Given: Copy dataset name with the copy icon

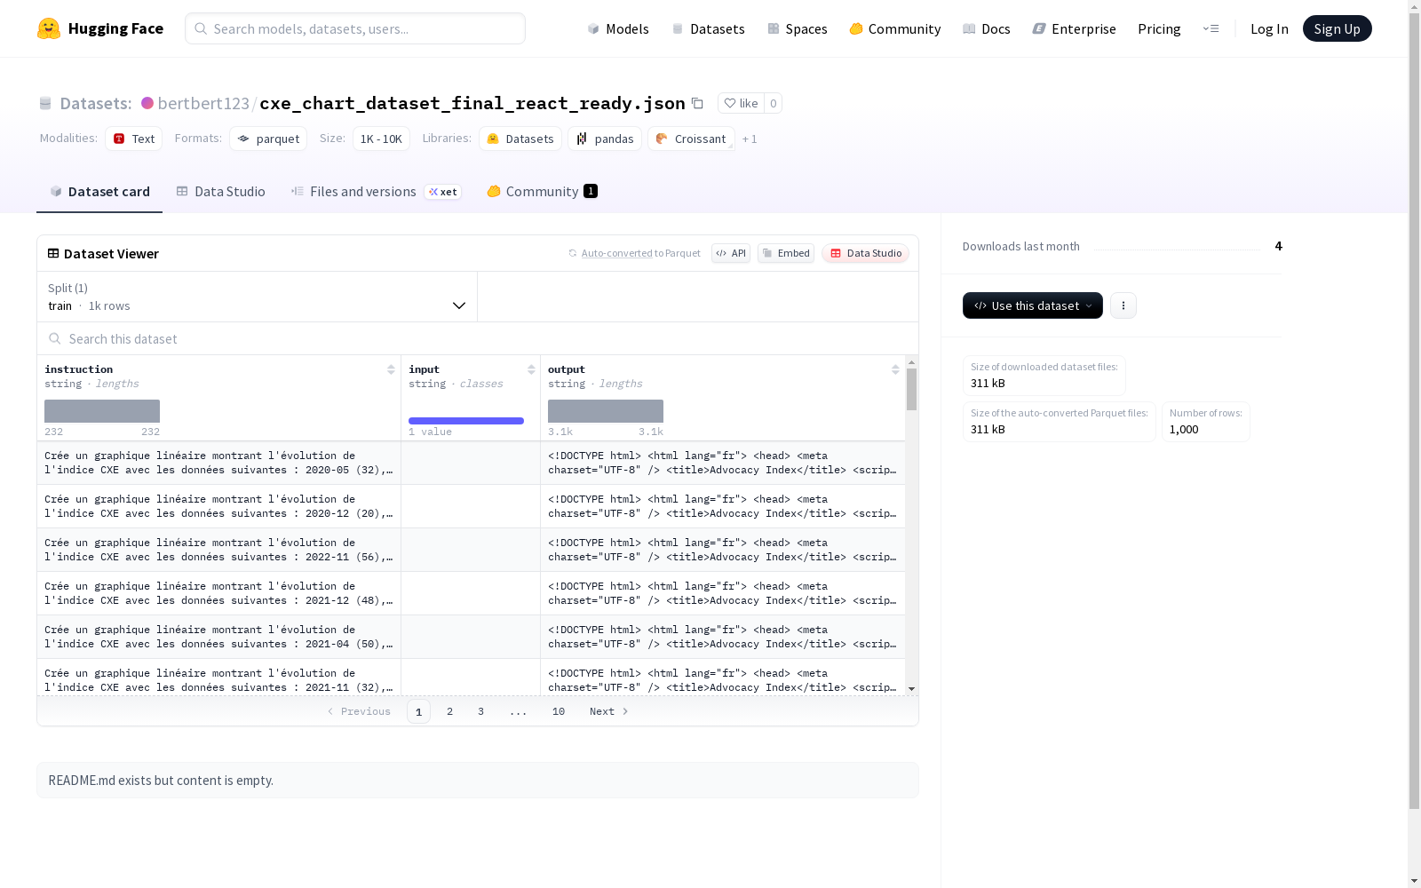Looking at the screenshot, I should click(x=697, y=103).
